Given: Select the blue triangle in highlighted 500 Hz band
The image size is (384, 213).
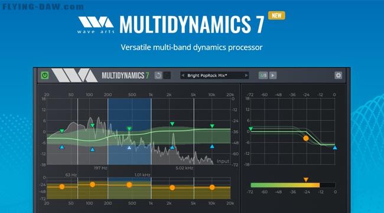Looking at the screenshot, I should pos(129,147).
